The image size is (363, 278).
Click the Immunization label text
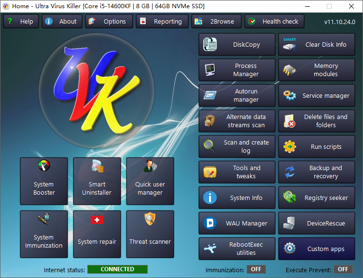pyautogui.click(x=225, y=270)
